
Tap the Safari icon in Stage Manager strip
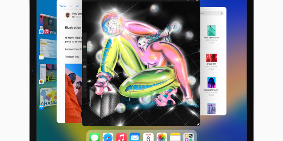[x=42, y=32]
